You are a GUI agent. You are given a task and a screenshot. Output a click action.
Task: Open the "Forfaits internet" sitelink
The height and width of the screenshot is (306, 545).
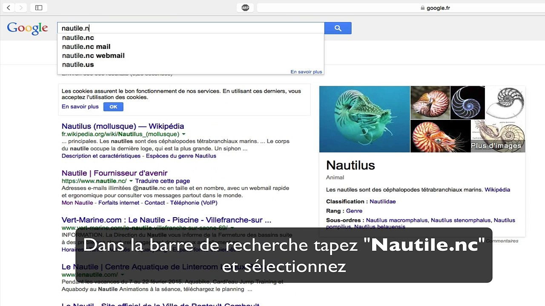point(119,203)
